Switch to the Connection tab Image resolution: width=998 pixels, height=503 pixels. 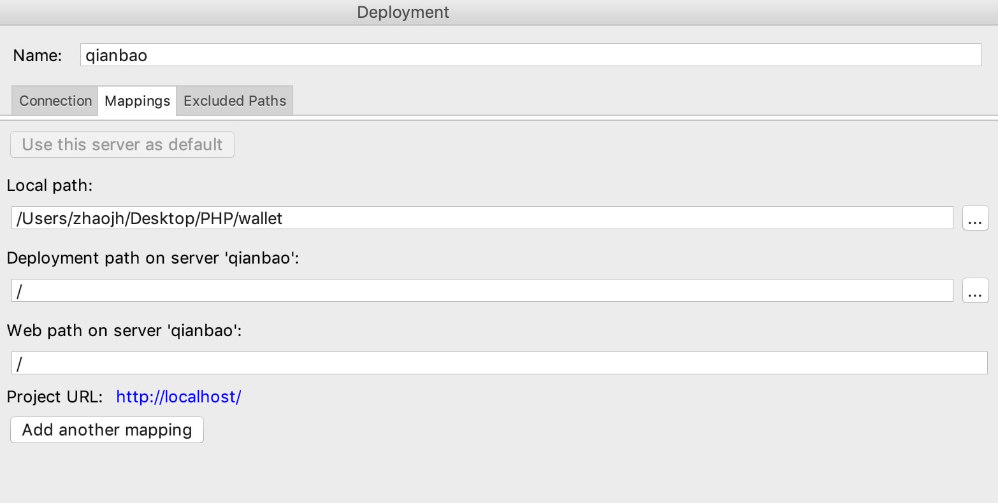55,101
